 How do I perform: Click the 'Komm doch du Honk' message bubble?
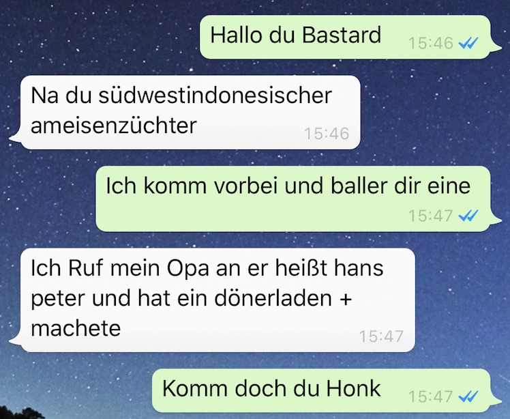click(325, 390)
